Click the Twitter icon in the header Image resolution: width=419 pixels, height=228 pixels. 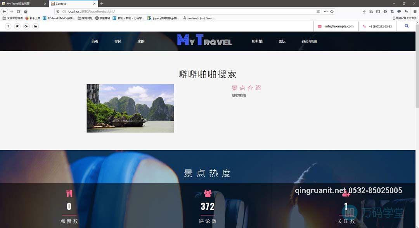pyautogui.click(x=17, y=26)
